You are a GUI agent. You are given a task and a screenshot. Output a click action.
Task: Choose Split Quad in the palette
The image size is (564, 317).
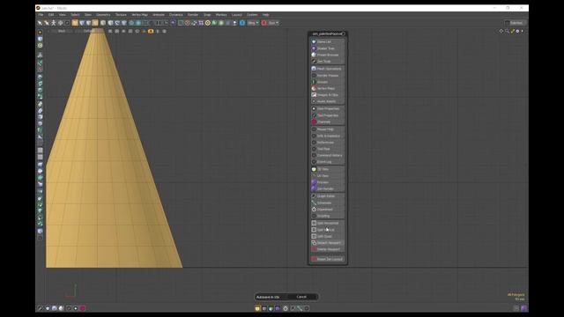(327, 236)
